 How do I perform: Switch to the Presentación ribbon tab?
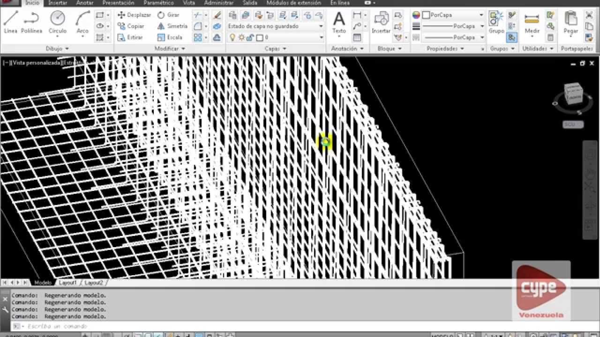click(118, 3)
